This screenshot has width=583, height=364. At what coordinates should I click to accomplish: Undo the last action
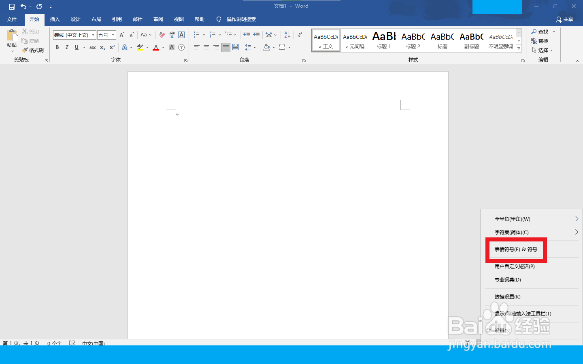[23, 6]
